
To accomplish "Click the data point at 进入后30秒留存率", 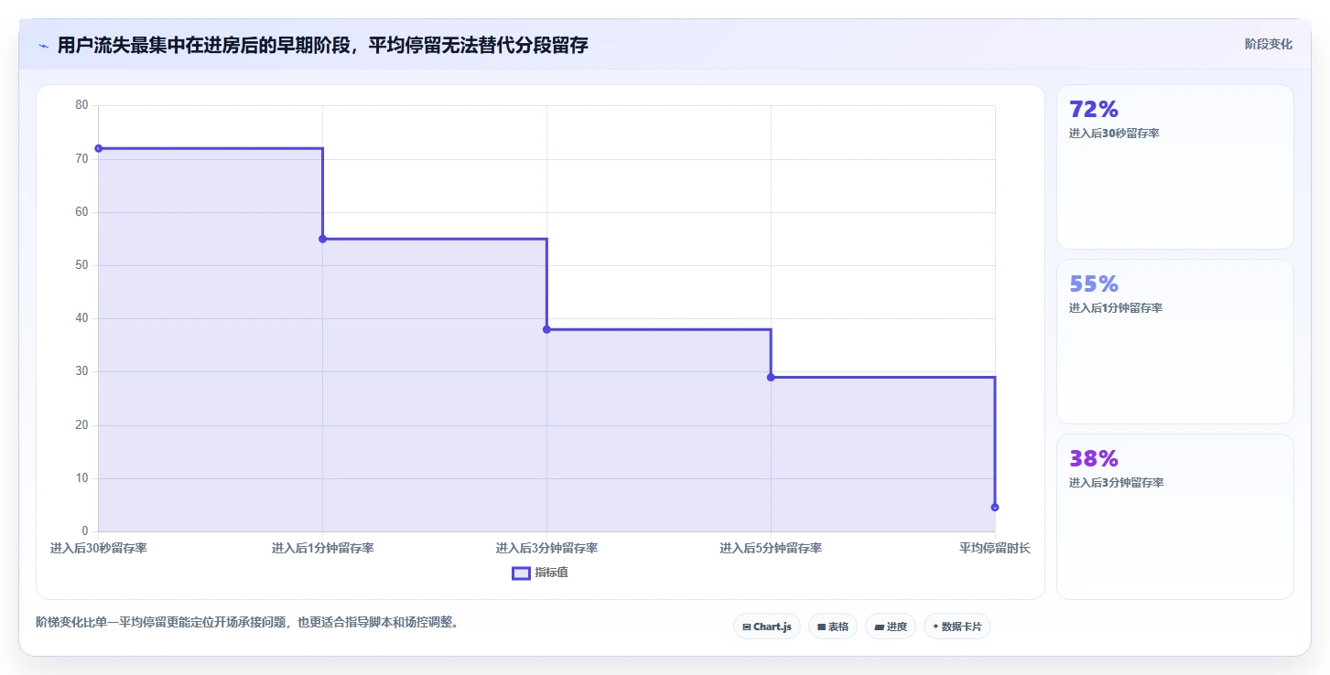I will tap(98, 148).
